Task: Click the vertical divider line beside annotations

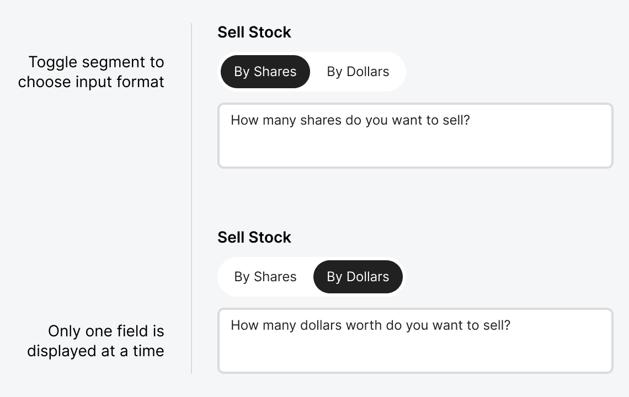Action: (191, 198)
